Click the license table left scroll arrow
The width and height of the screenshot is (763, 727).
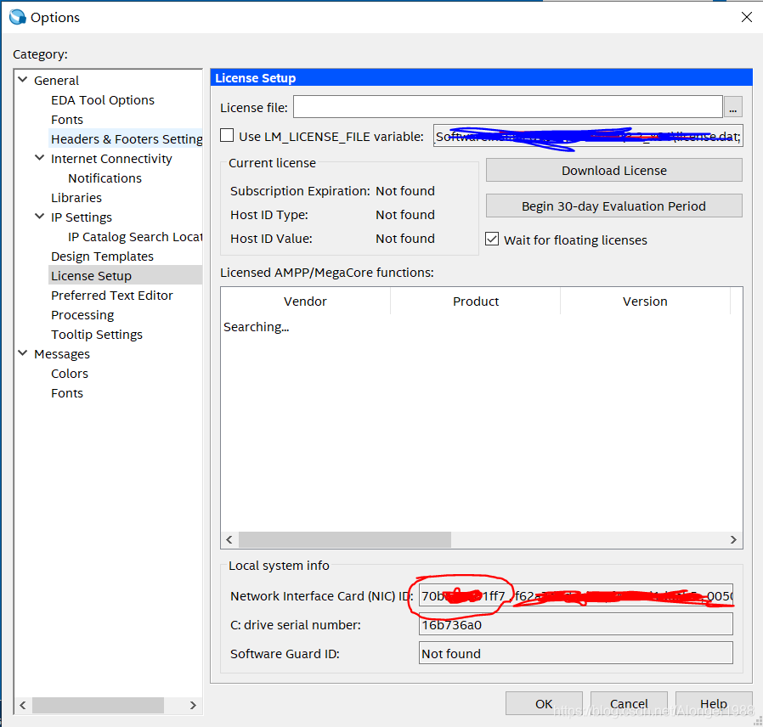tap(229, 539)
